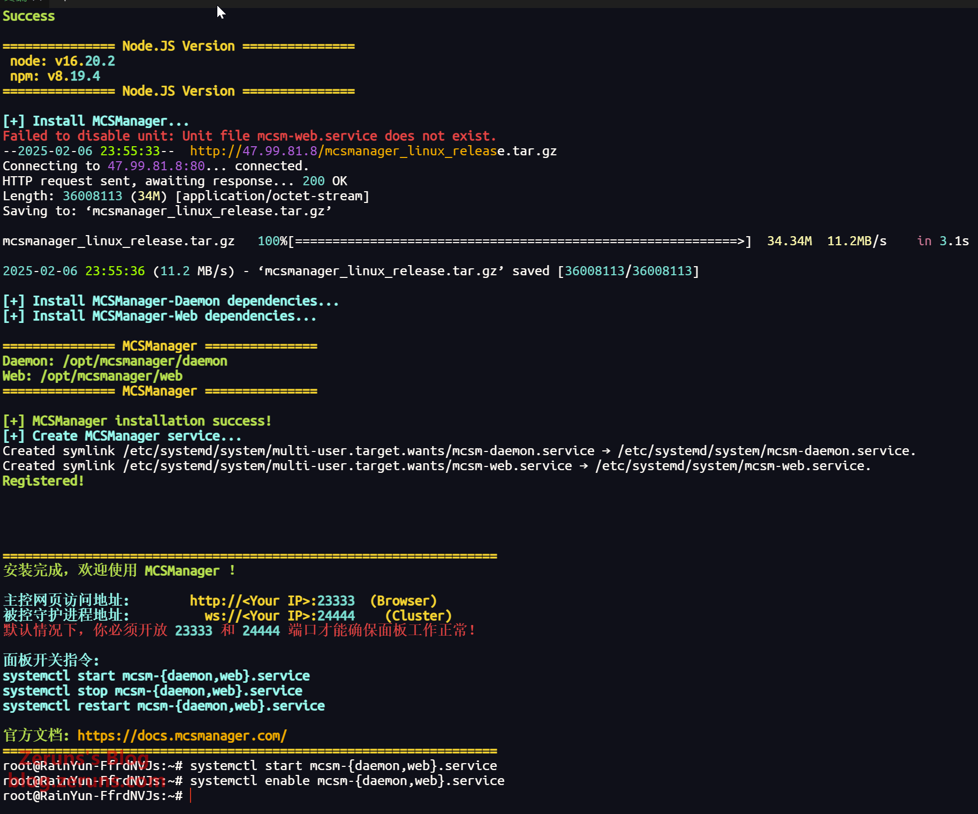
Task: Click the Cluster address ws://<Your IP>:24444
Action: tap(280, 616)
